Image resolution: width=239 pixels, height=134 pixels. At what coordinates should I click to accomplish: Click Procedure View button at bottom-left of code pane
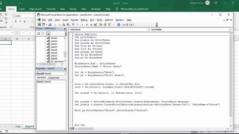[x=70, y=128]
